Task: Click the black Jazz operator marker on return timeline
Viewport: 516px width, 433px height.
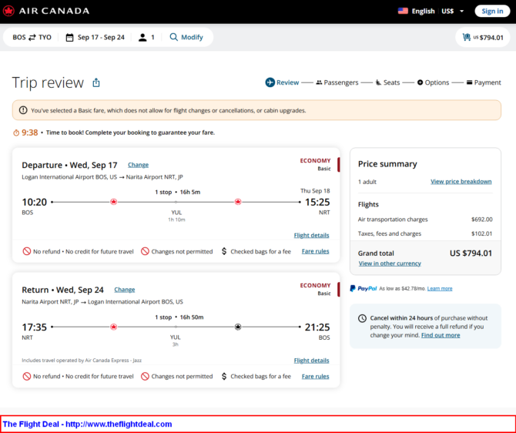Action: click(238, 327)
